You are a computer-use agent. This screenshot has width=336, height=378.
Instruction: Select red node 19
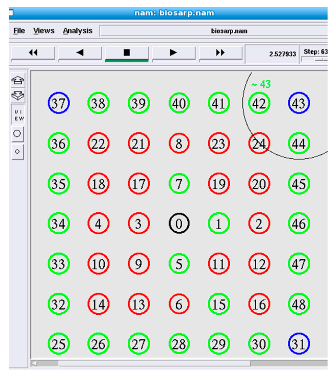(219, 184)
